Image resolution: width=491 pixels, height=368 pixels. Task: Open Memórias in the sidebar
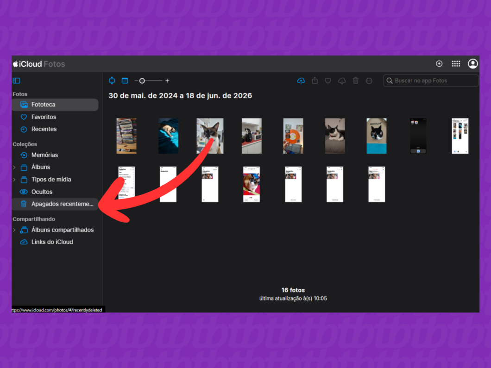pos(44,155)
